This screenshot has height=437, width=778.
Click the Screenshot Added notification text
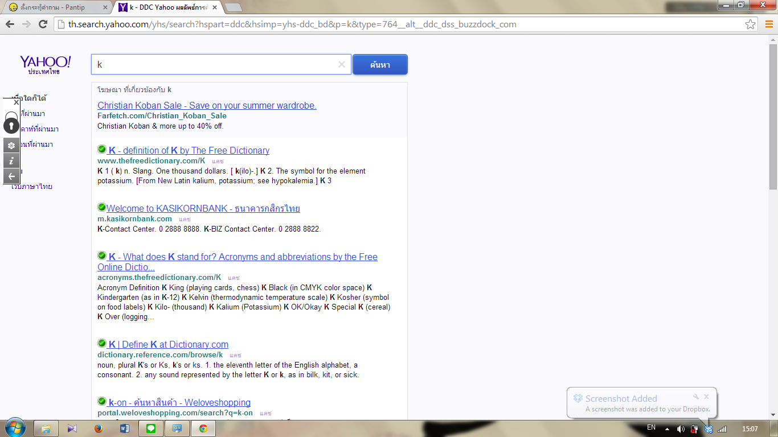pos(621,398)
